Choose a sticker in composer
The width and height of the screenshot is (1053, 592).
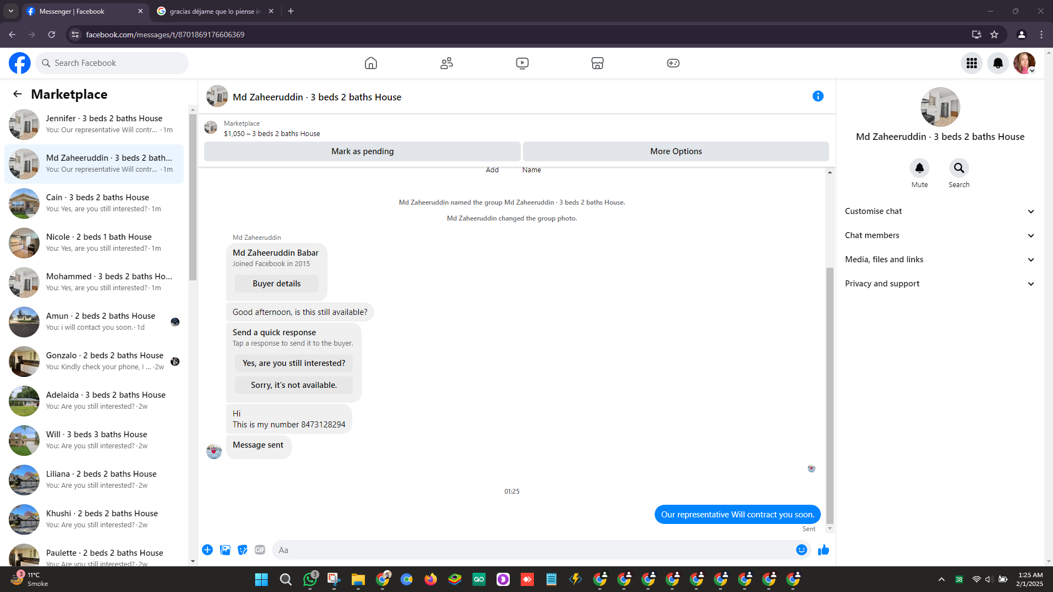[243, 550]
